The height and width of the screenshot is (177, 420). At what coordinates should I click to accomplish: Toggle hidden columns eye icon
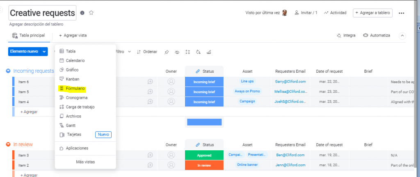coord(177,52)
